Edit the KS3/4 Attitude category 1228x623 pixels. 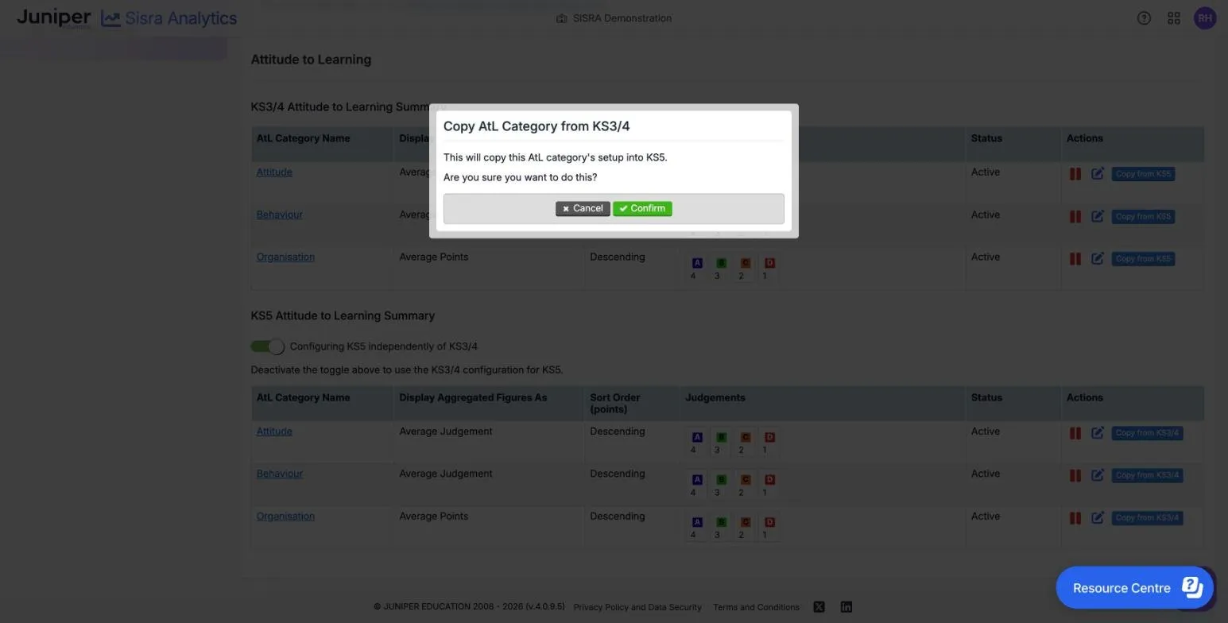pos(1098,173)
